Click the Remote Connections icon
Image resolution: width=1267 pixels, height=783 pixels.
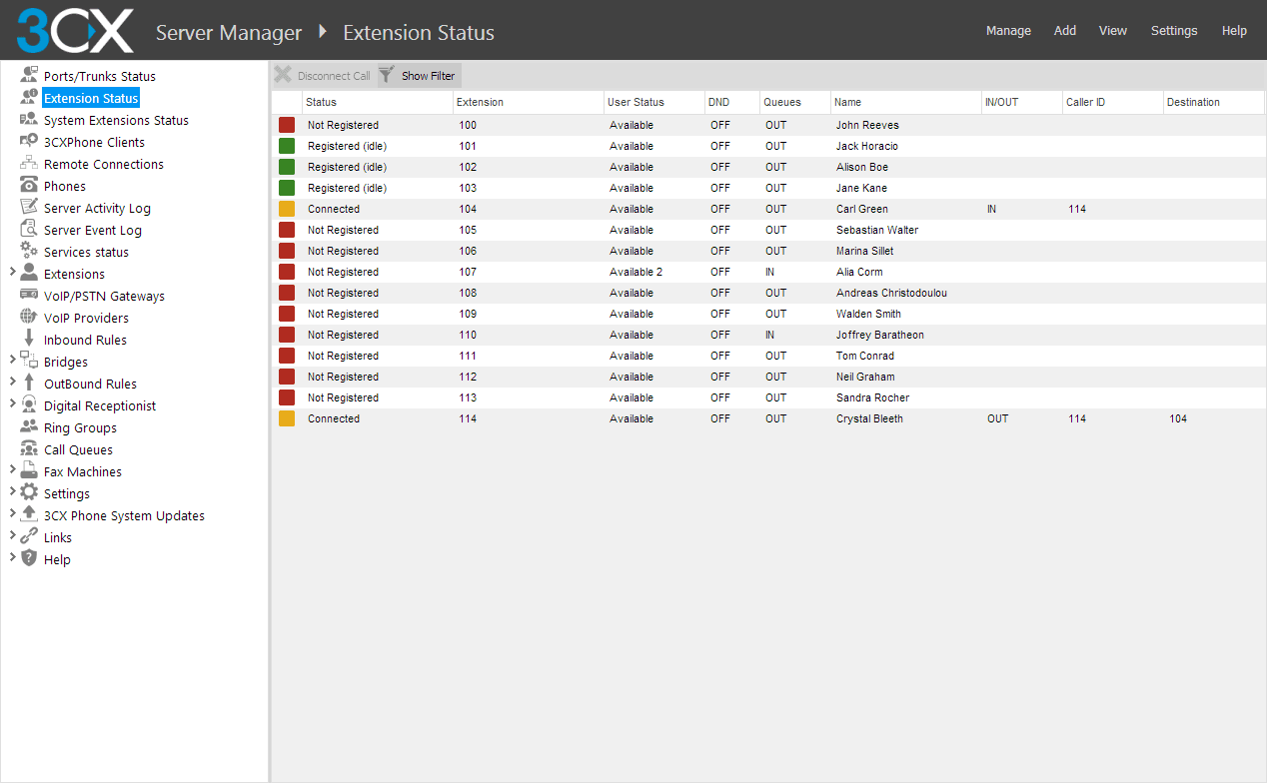pos(29,164)
